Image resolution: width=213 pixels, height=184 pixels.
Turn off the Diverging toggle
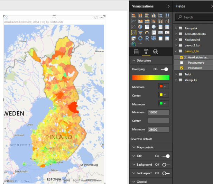164,69
